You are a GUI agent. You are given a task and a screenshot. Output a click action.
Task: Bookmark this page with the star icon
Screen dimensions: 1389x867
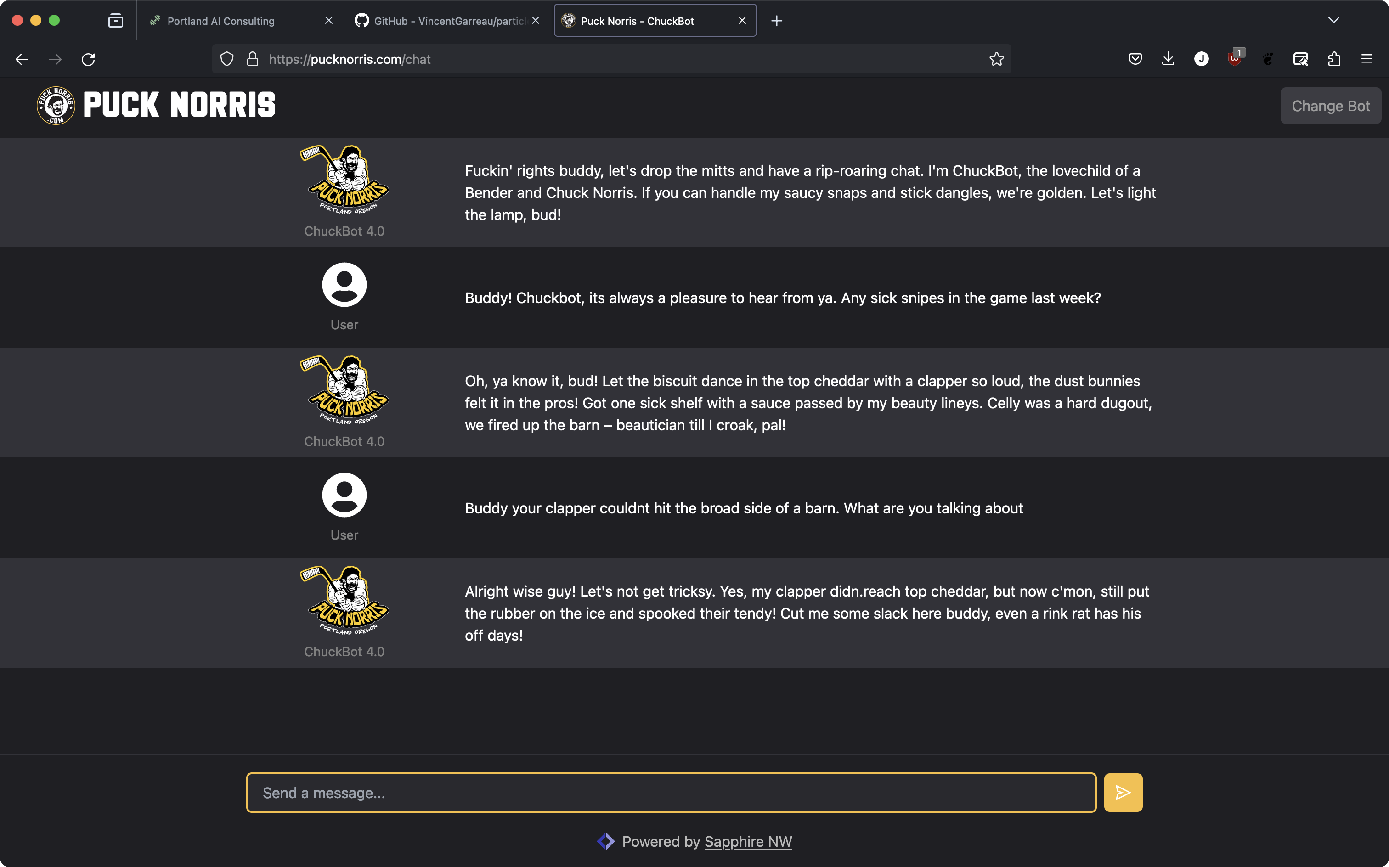tap(996, 59)
